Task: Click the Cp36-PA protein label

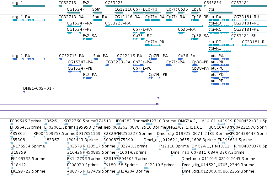Action: [x=187, y=56]
